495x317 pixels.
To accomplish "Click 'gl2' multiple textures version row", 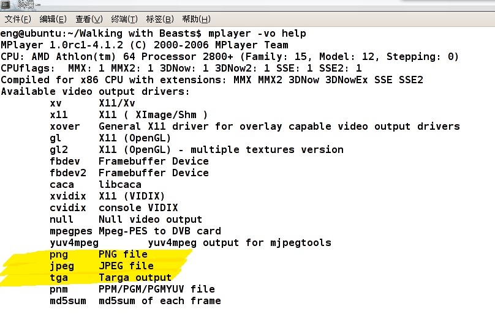I will point(197,150).
